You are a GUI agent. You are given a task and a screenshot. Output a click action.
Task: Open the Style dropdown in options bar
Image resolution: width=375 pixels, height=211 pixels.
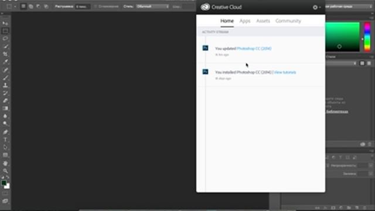coord(152,6)
